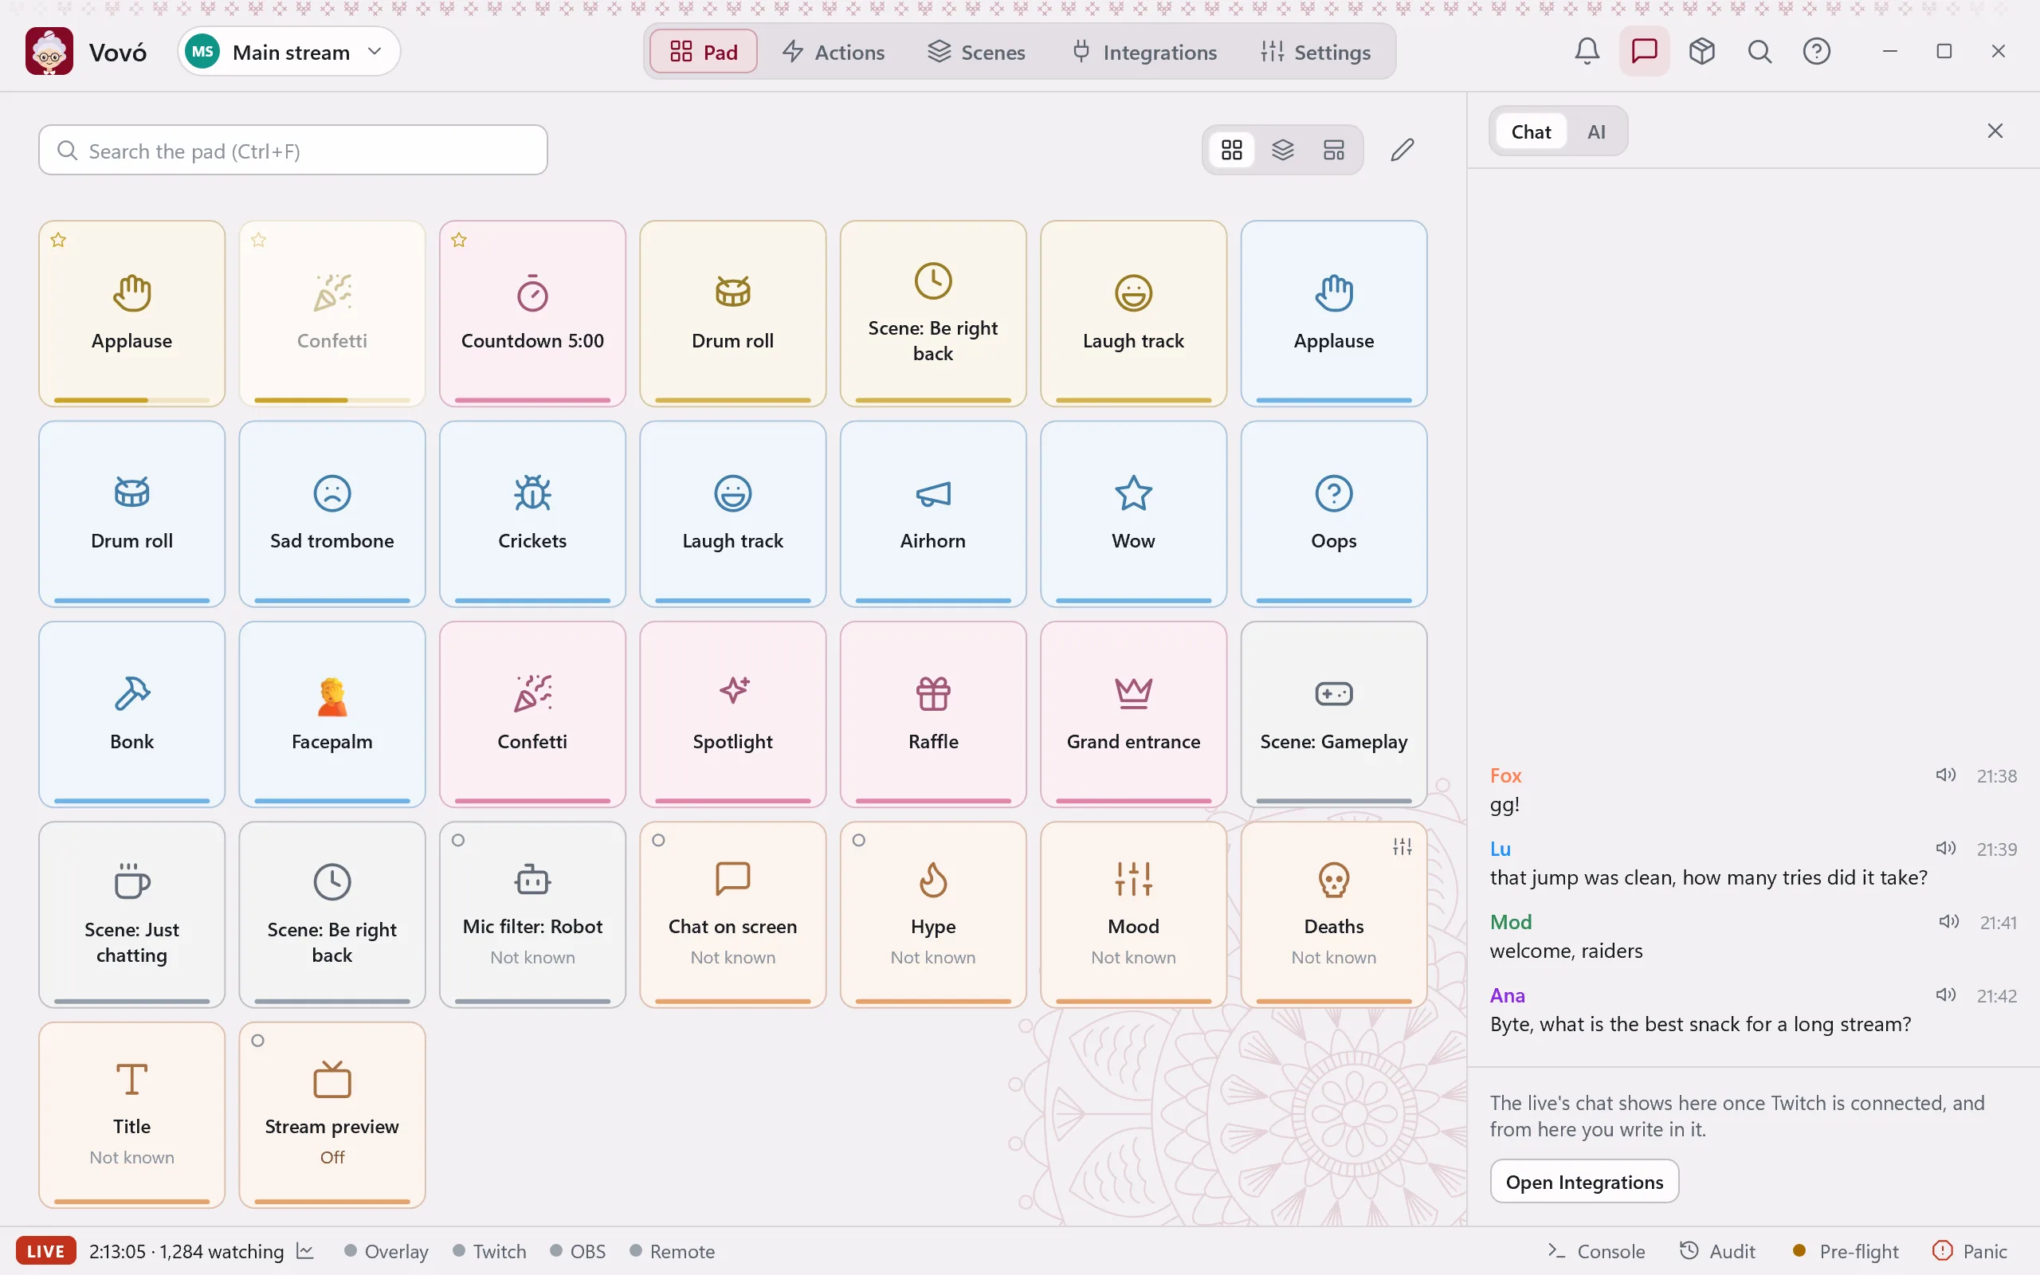Click the pencil edit pad icon

point(1402,150)
